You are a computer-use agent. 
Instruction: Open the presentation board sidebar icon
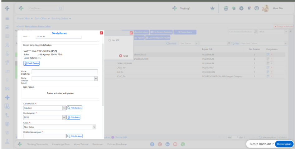click(7, 27)
